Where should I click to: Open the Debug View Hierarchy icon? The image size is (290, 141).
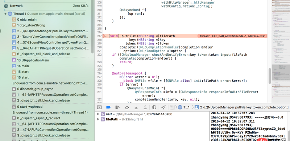[x=154, y=107]
